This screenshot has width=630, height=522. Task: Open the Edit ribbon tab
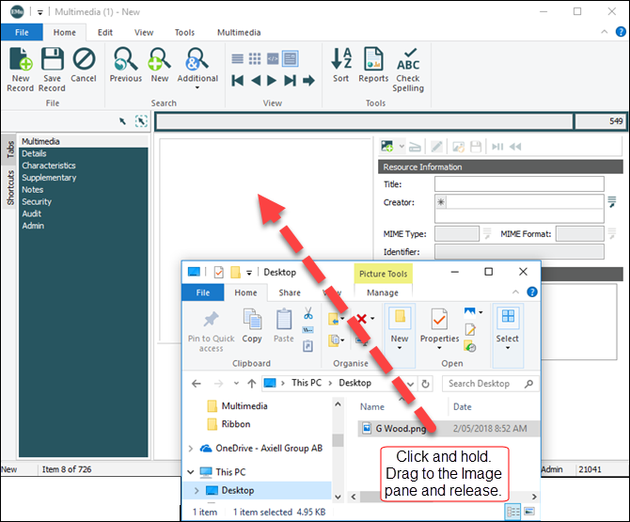pos(105,32)
